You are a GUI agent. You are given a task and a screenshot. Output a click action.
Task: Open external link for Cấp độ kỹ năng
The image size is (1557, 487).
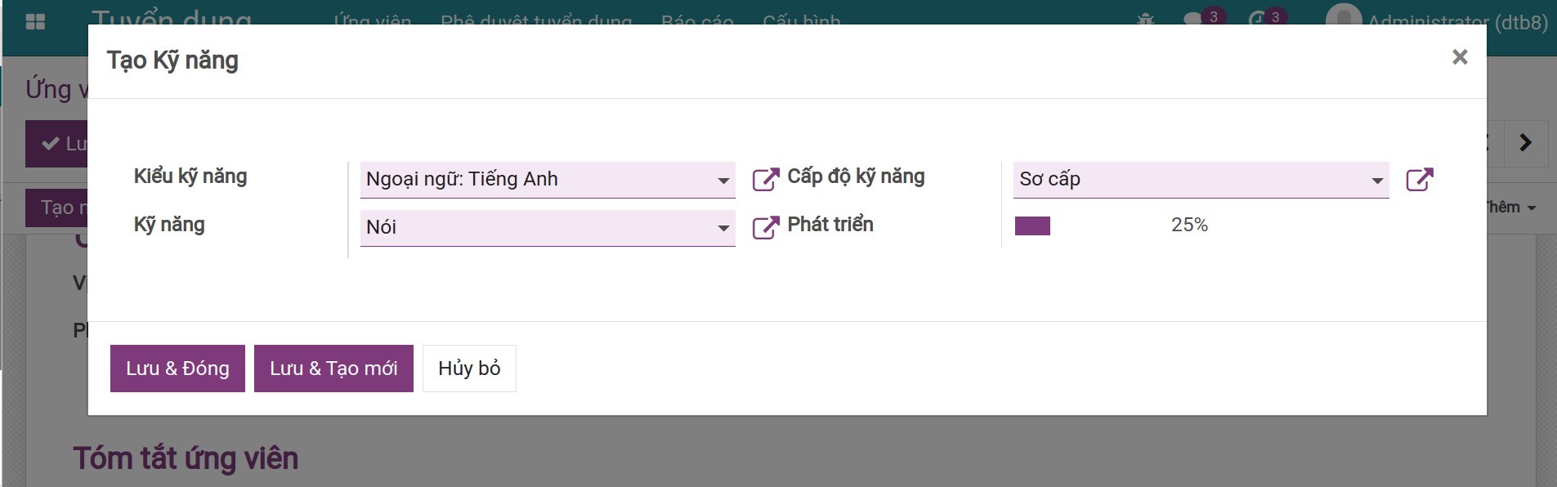(x=1420, y=179)
